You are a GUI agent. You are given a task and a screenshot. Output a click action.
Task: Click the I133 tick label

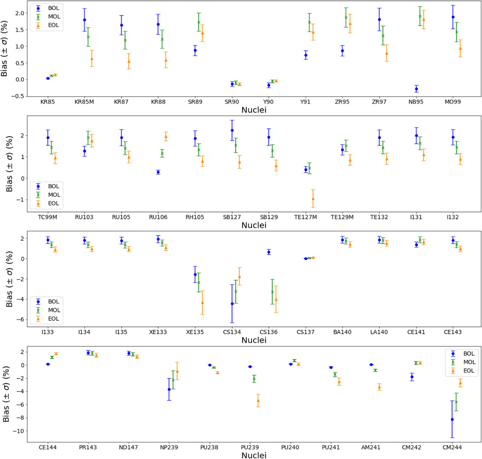47,332
